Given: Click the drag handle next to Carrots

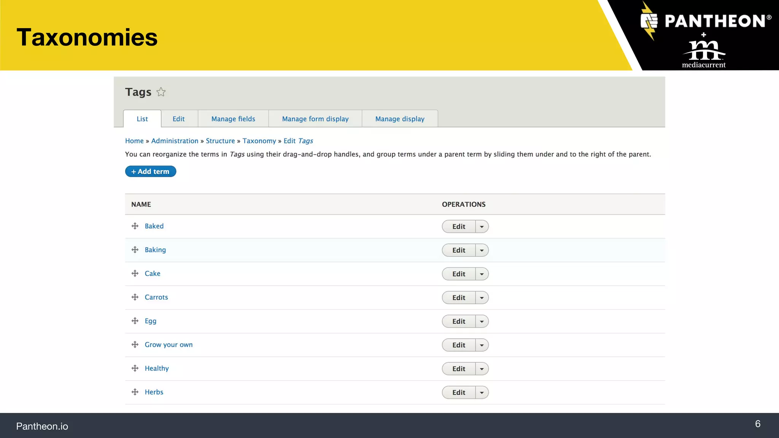Looking at the screenshot, I should coord(135,297).
